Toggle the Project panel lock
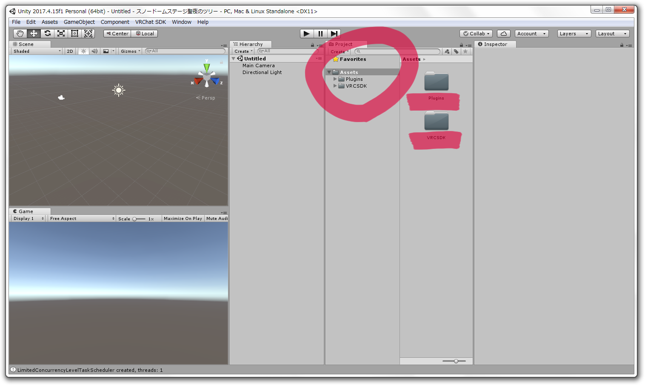This screenshot has height=385, width=645. [x=461, y=45]
